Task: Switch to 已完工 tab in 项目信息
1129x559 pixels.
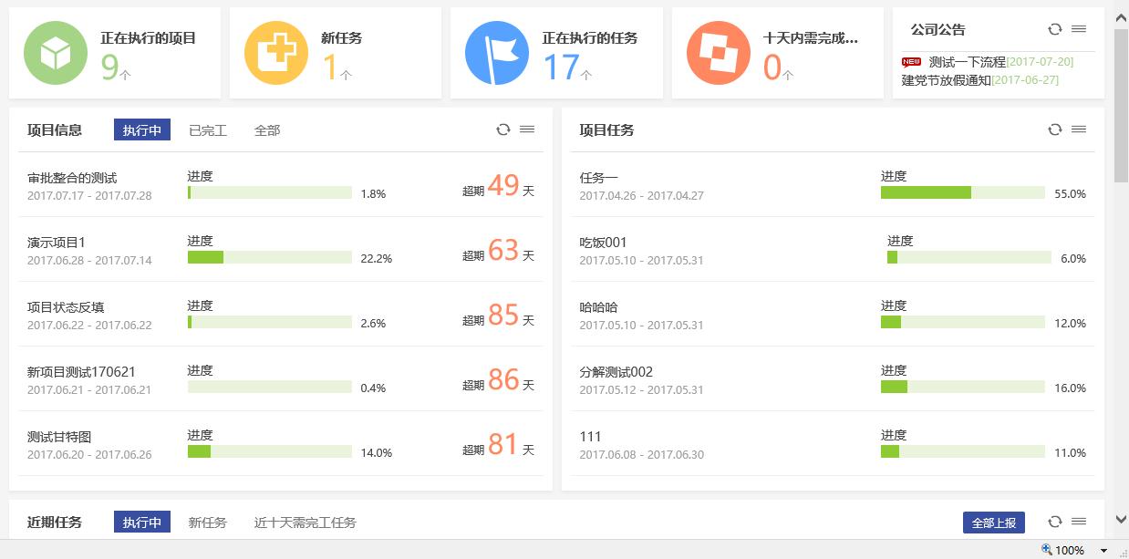Action: point(207,130)
